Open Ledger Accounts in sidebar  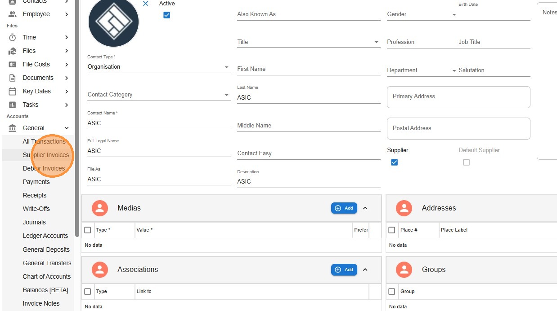point(45,236)
